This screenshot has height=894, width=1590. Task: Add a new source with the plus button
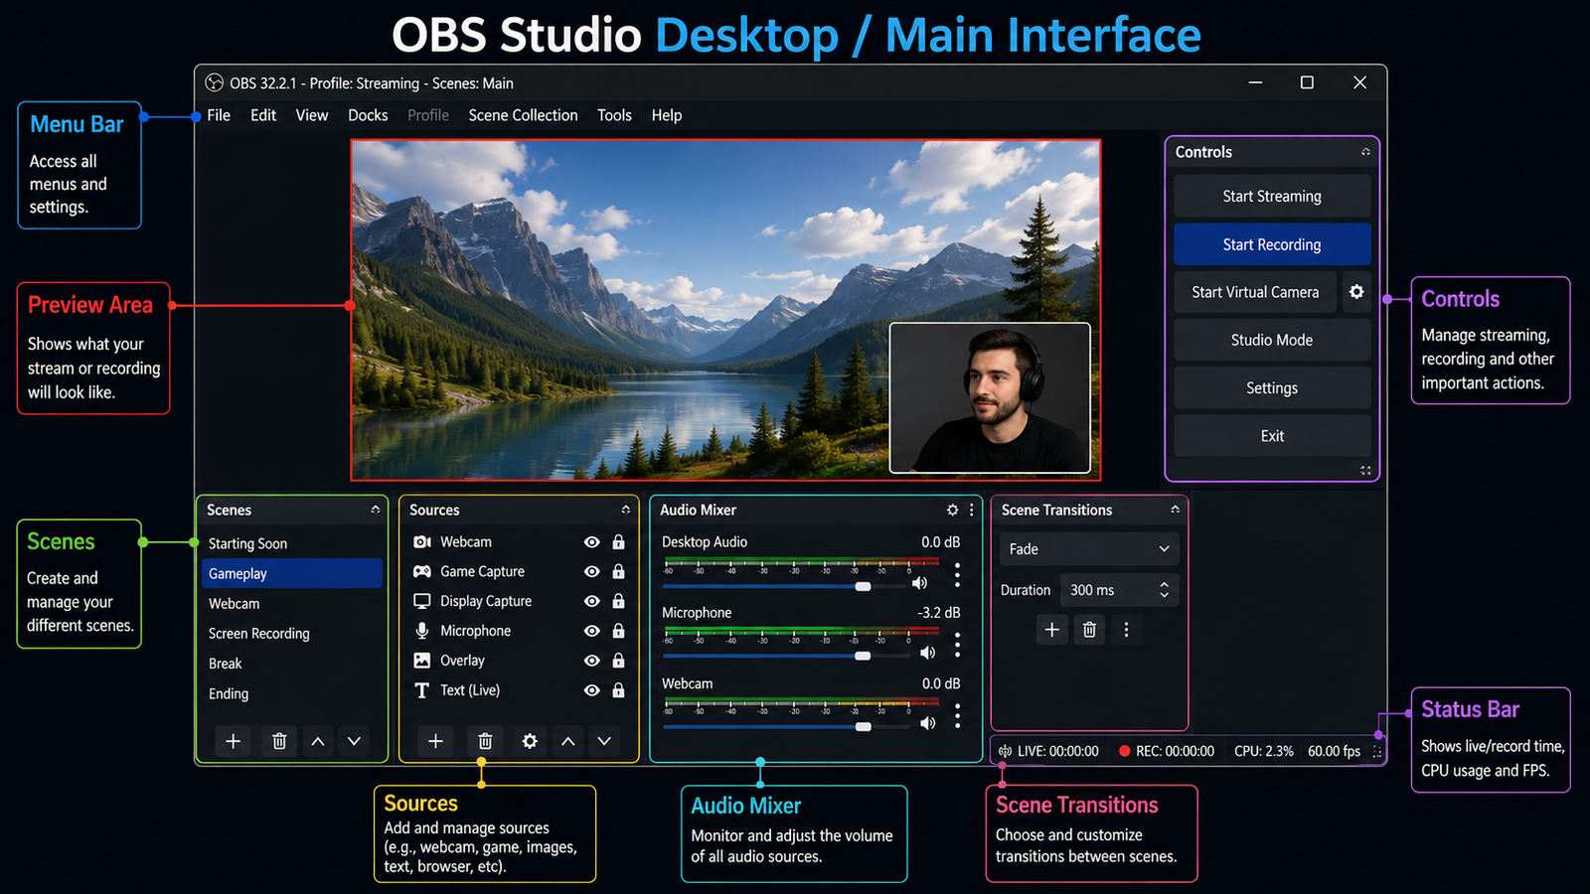(435, 741)
